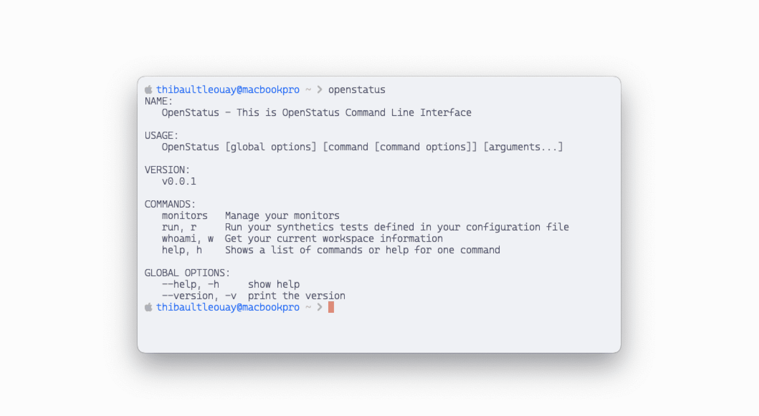The image size is (759, 416).
Task: Click the '--version, -v' global option
Action: [199, 296]
